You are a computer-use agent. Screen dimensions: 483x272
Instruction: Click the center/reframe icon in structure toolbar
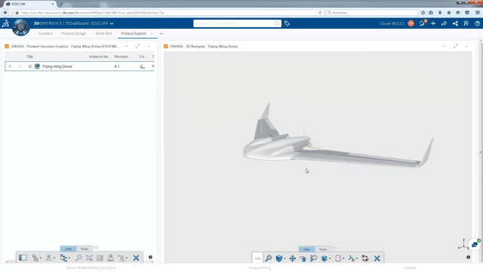click(89, 258)
